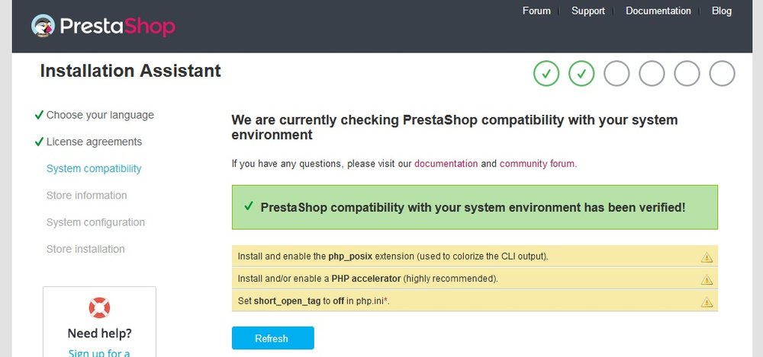
Task: Select Choose your language step
Action: point(100,116)
